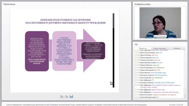Select the Ольга Васина chat message
Image resolution: width=189 pixels, height=106 pixels.
[151, 73]
